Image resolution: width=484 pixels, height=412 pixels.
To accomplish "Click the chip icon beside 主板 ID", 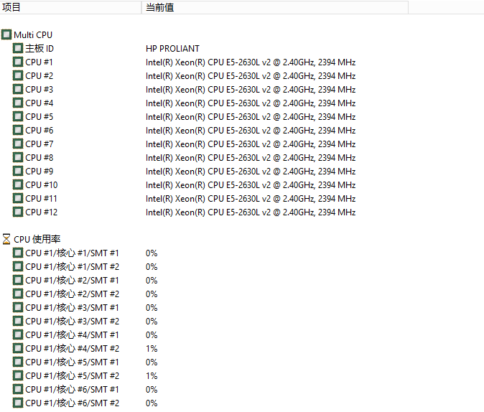I will pyautogui.click(x=18, y=49).
